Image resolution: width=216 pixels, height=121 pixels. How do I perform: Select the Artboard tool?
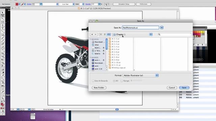[2, 89]
